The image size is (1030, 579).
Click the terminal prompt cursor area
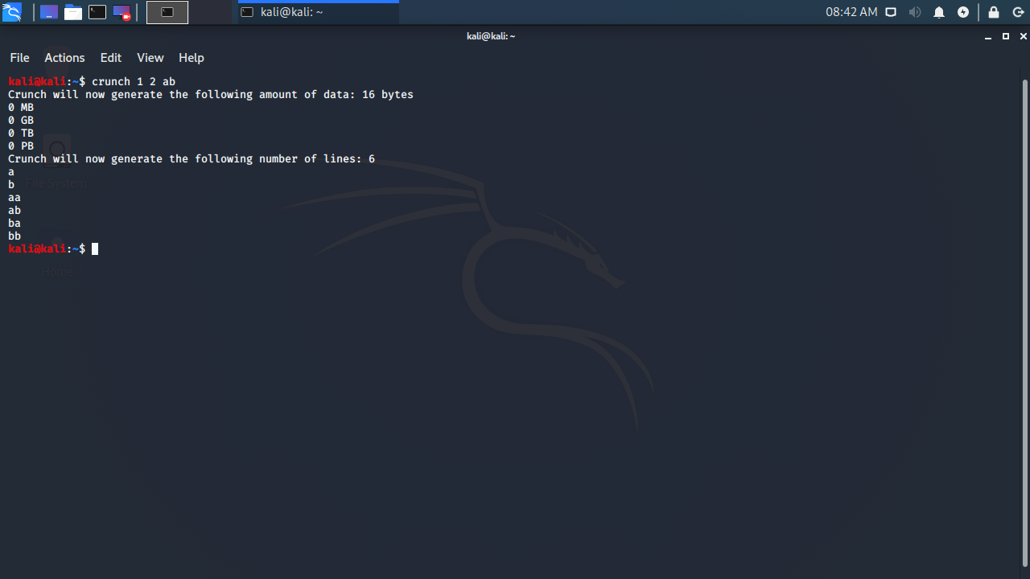(x=94, y=248)
